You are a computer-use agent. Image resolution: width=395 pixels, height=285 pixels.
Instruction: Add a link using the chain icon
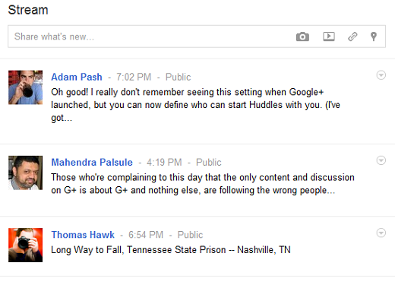pos(352,36)
